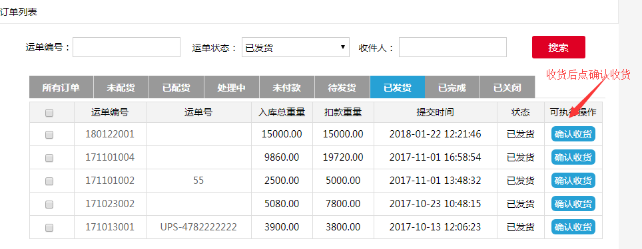Open order number 180122001
This screenshot has height=249, width=642.
110,134
